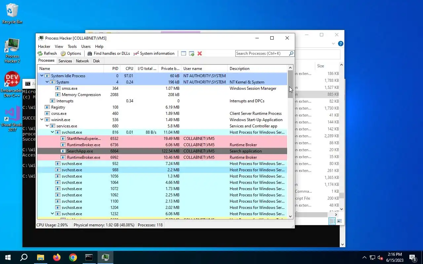Screen dimensions: 423x264
Task: Sort by User name column header
Action: tap(204, 69)
